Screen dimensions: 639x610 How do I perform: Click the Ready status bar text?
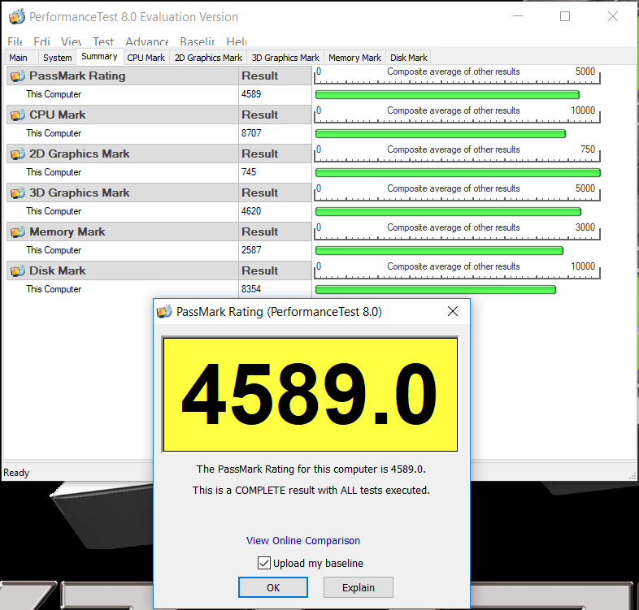[x=16, y=473]
